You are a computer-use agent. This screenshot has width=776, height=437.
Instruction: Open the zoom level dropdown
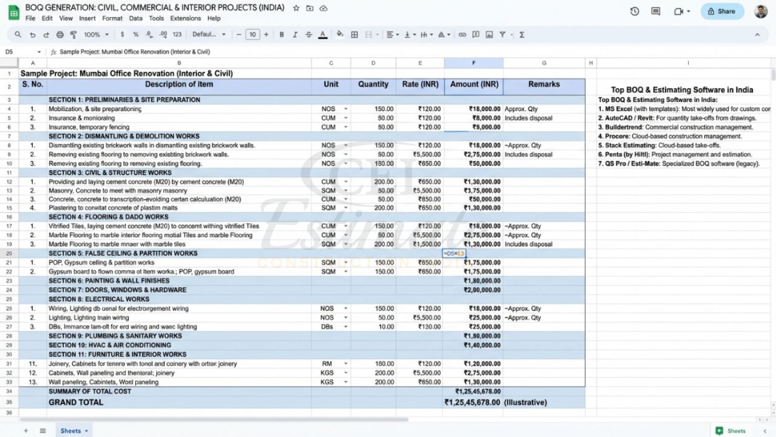tap(96, 35)
